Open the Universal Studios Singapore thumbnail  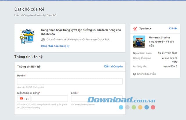[139, 41]
